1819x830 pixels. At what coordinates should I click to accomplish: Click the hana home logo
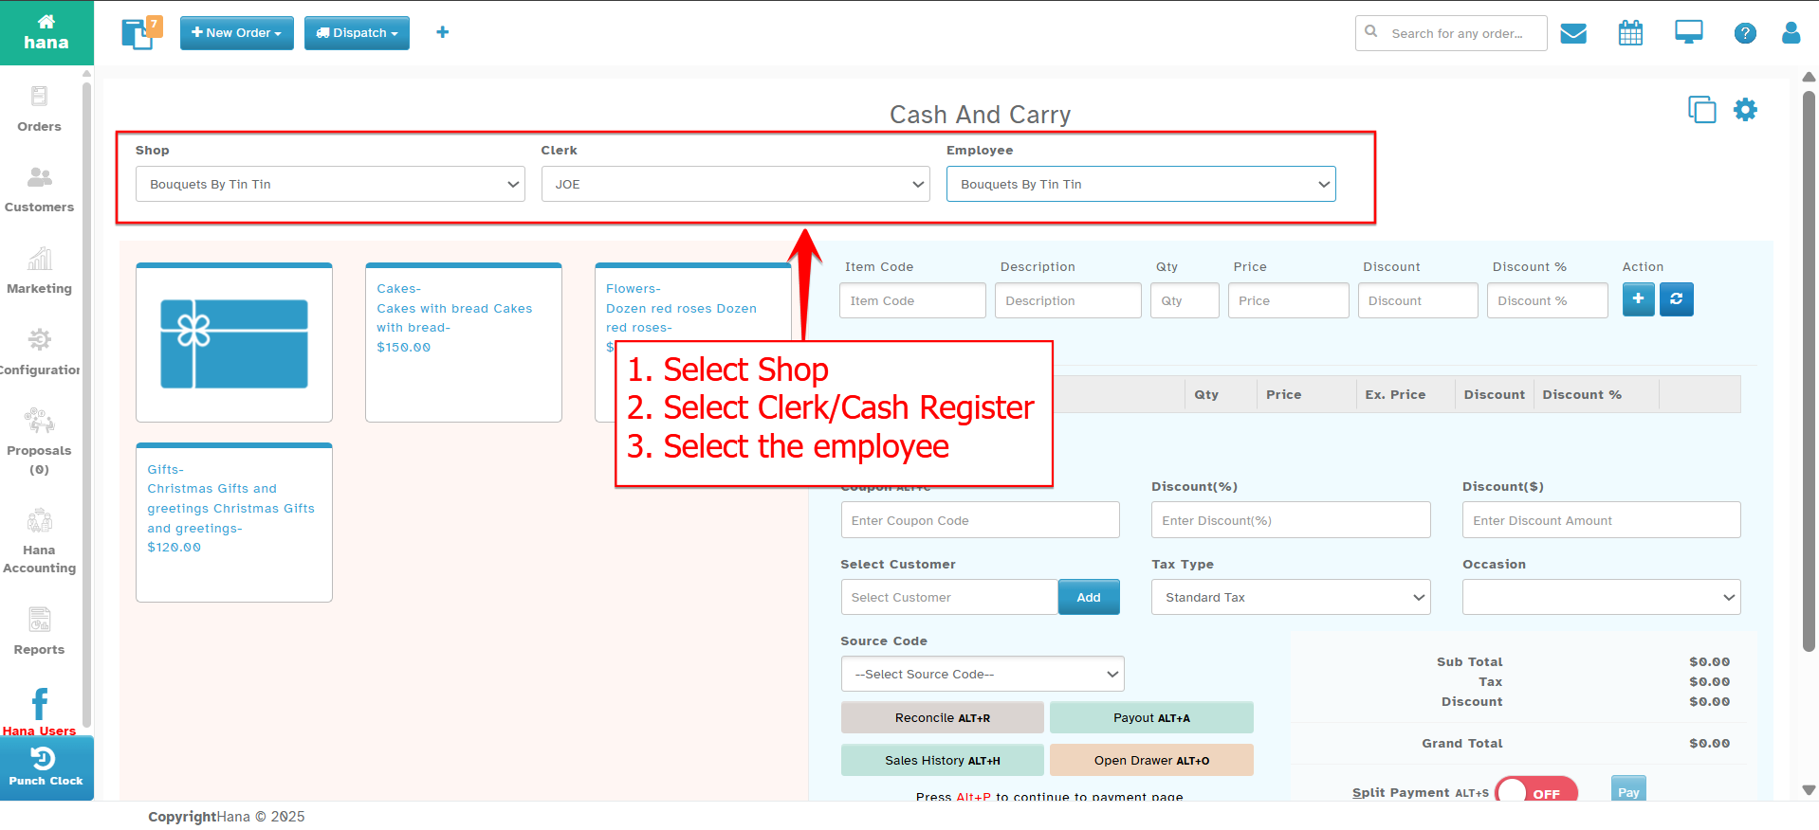[46, 32]
